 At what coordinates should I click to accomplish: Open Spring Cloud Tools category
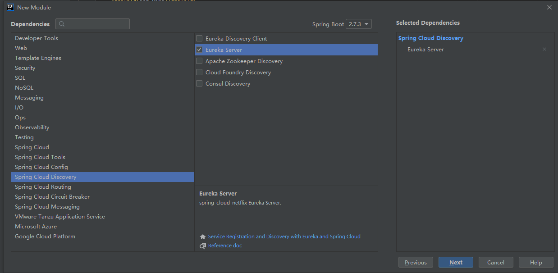[x=103, y=157]
